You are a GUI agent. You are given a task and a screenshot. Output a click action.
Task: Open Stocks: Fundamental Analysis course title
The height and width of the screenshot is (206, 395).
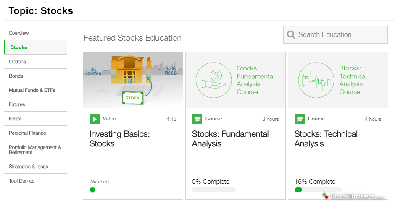point(230,139)
